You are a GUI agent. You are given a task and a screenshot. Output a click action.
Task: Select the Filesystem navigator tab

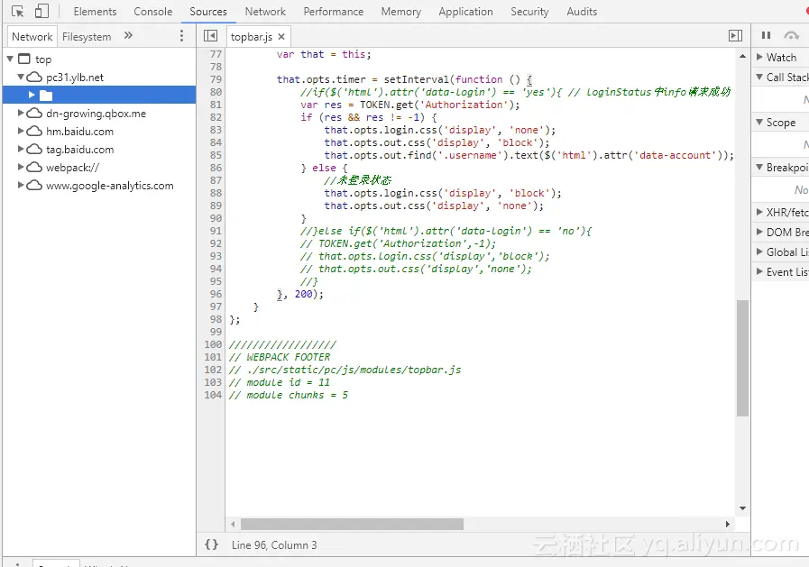tap(87, 37)
